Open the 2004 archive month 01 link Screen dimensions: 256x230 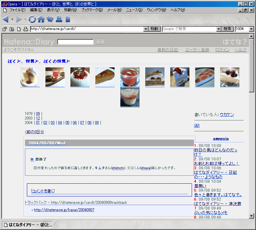pos(38,123)
